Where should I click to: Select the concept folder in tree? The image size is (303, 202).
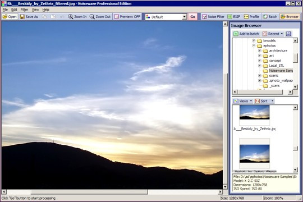(x=275, y=61)
